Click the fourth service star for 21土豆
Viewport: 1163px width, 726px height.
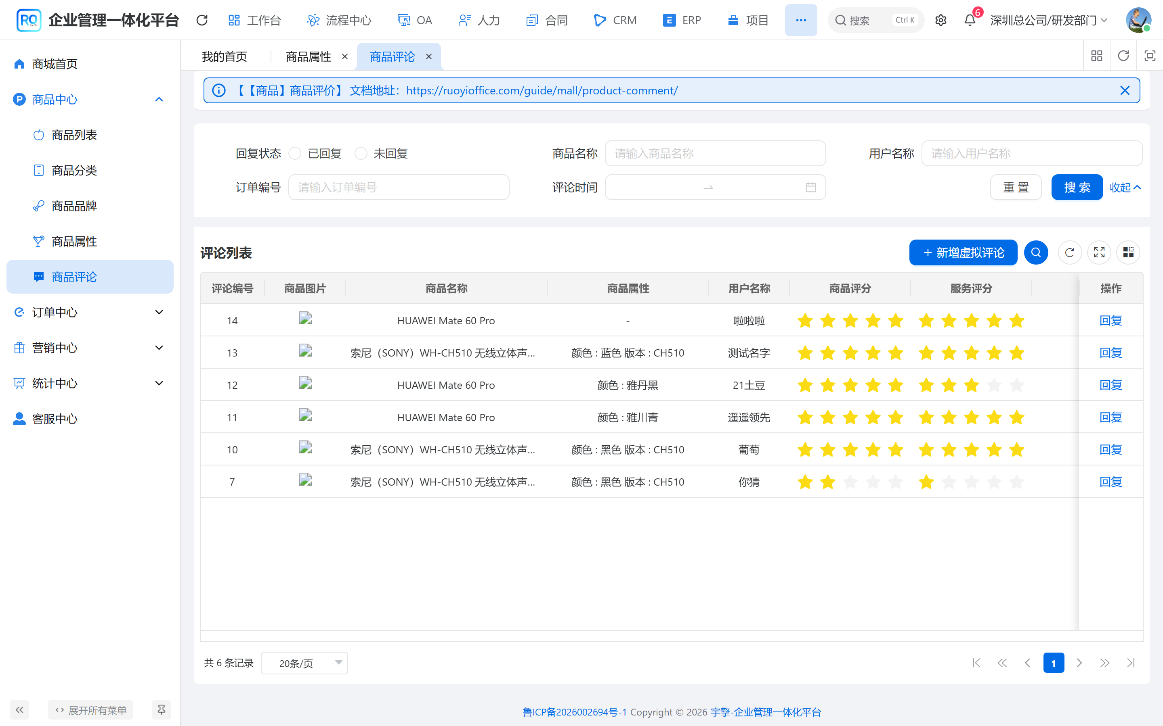pos(994,385)
